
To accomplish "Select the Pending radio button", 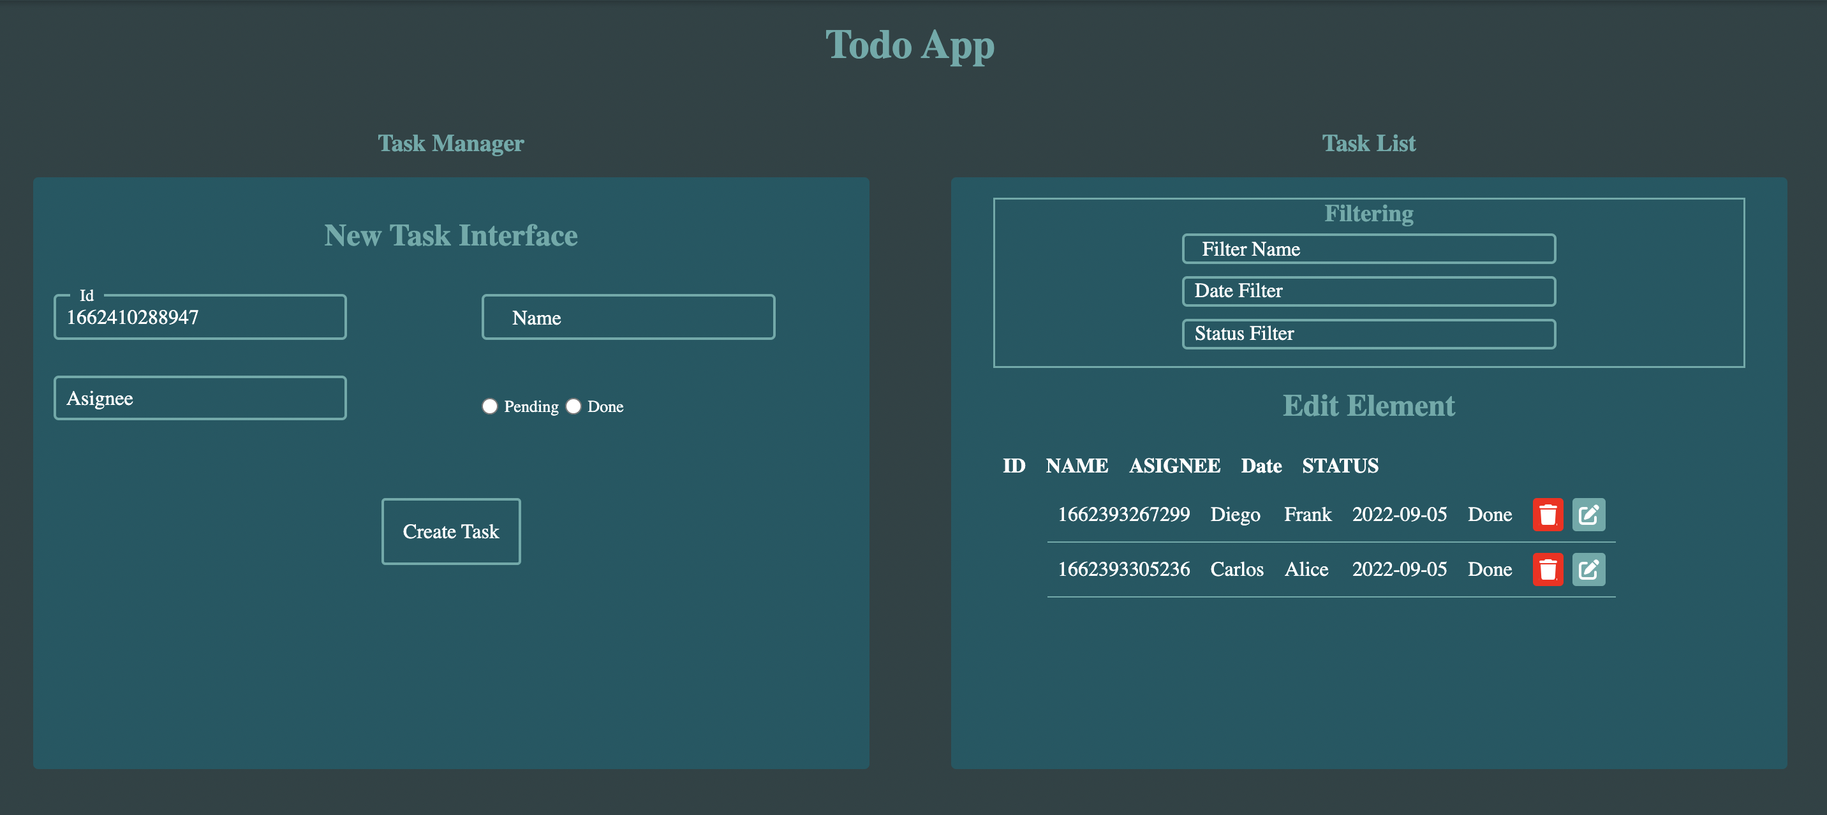I will point(489,406).
